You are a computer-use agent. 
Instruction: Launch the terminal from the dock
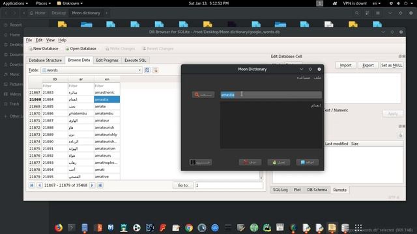point(72,227)
